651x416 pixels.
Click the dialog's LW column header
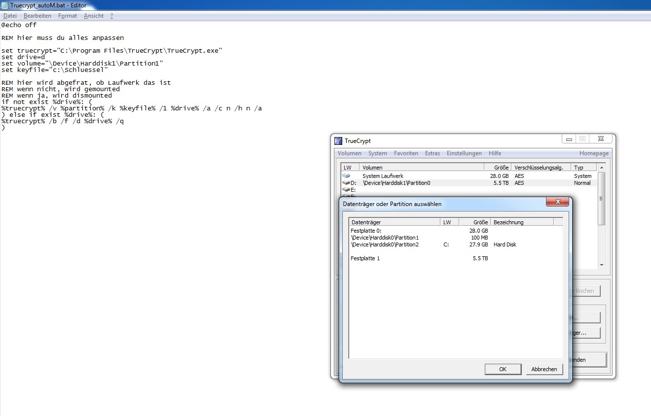pyautogui.click(x=449, y=222)
